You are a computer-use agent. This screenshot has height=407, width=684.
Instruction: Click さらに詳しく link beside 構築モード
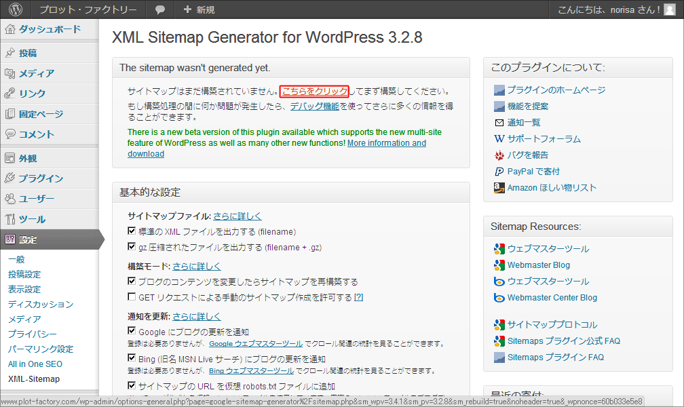pos(197,266)
